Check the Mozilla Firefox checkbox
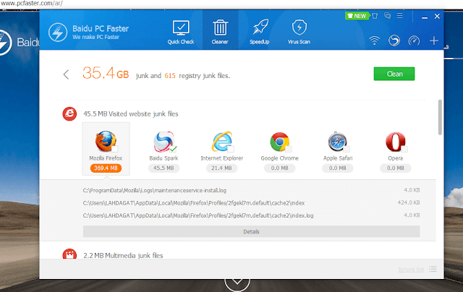Screen dimensions: 463x292 [114, 149]
